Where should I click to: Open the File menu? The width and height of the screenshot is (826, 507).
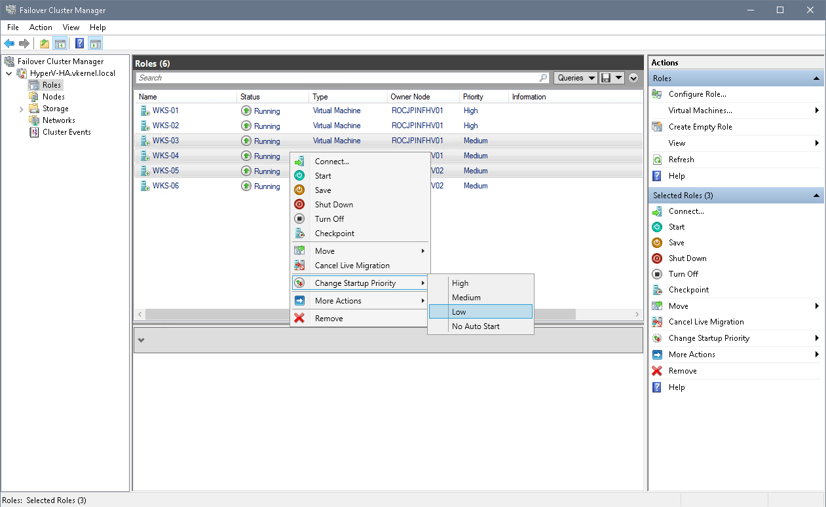click(13, 27)
